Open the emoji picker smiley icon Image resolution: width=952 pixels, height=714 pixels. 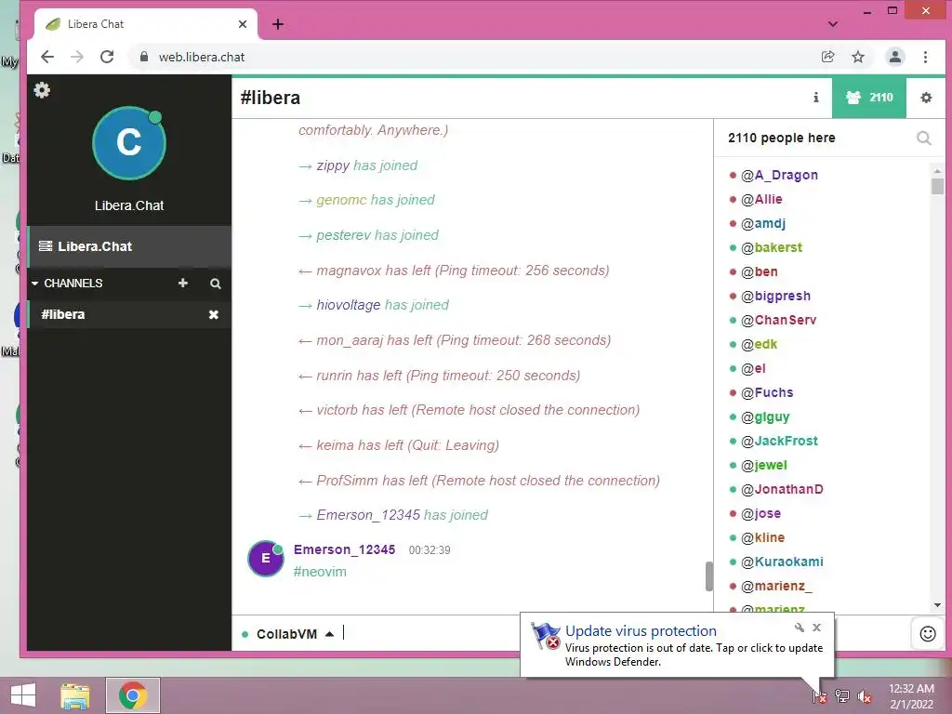point(928,634)
